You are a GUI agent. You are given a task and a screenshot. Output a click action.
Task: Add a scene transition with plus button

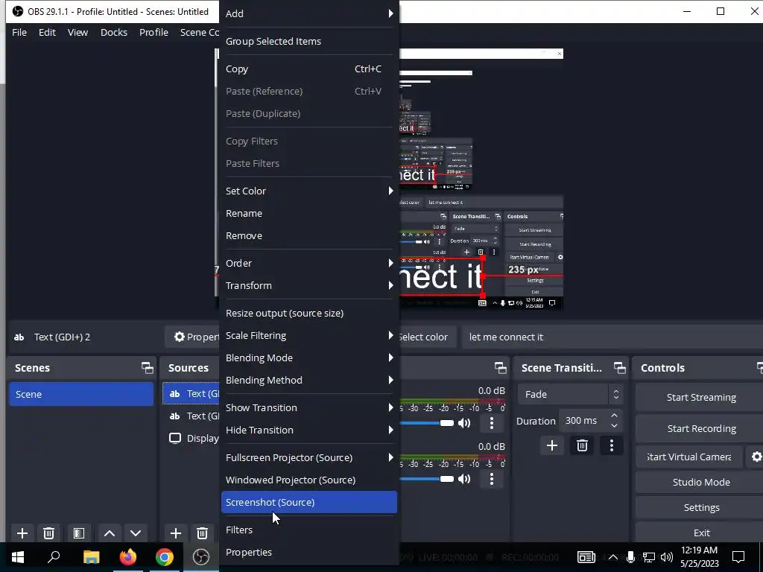coord(552,445)
